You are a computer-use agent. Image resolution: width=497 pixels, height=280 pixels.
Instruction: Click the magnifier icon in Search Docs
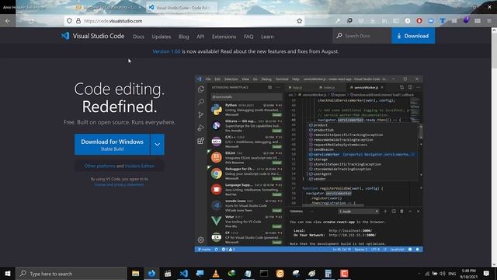coord(339,36)
